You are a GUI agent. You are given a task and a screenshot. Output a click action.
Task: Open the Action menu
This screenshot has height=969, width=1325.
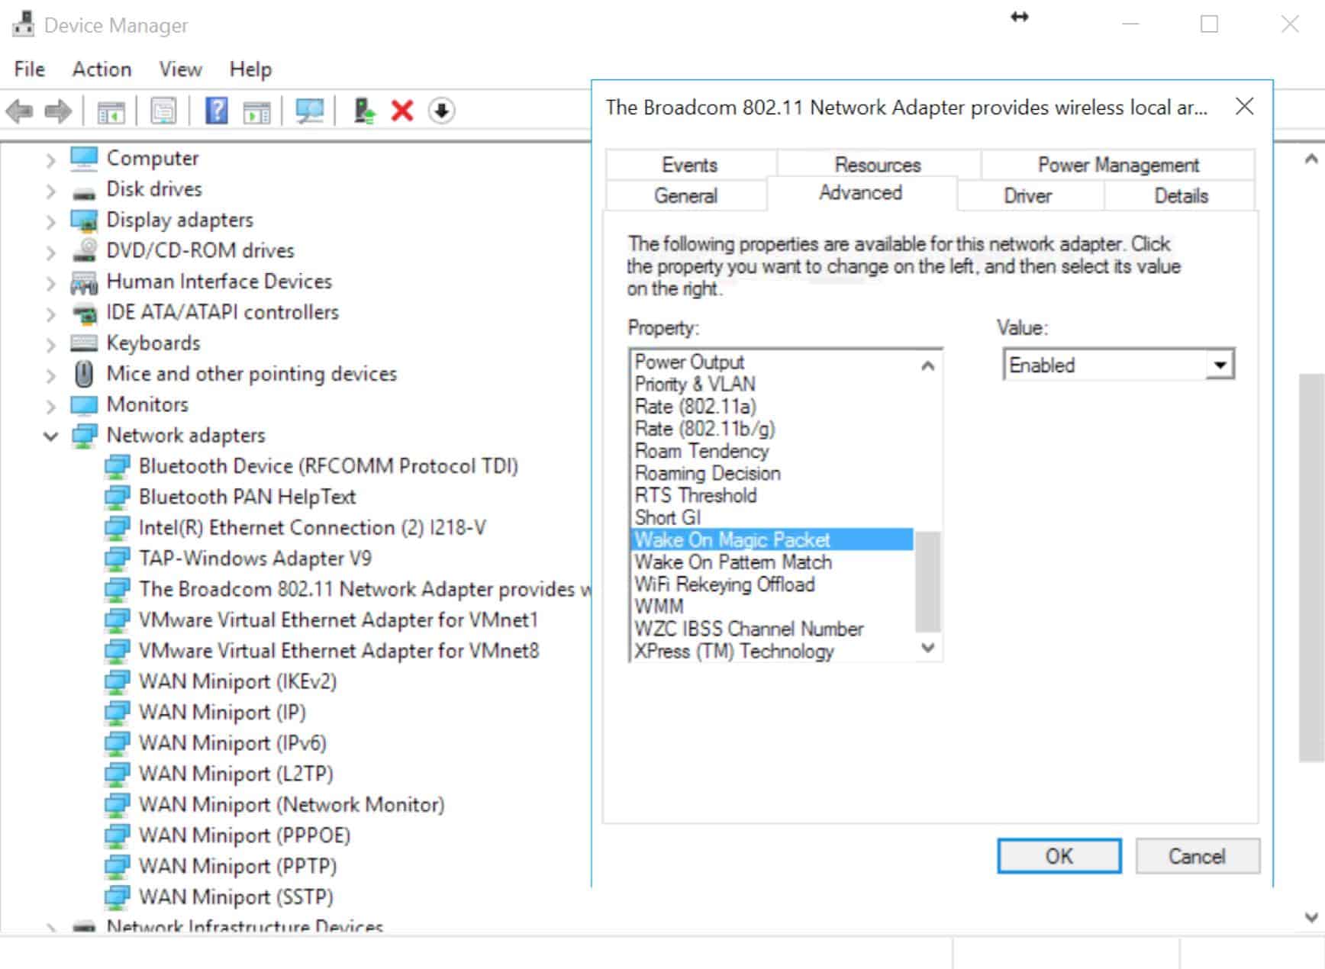(x=102, y=69)
